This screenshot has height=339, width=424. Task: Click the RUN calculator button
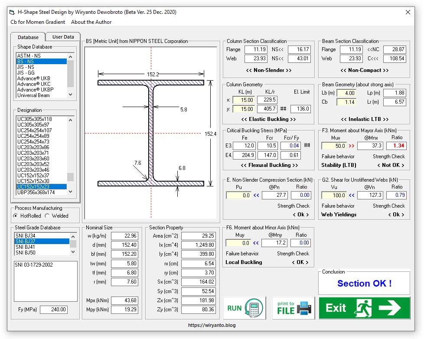tap(245, 308)
